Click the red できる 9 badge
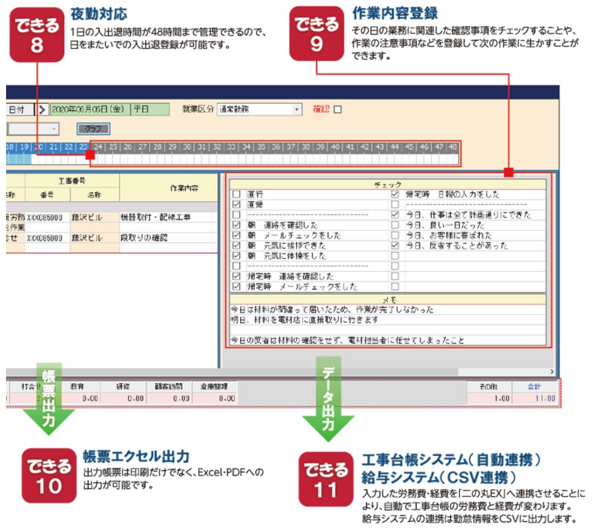This screenshot has width=604, height=528. click(x=317, y=35)
